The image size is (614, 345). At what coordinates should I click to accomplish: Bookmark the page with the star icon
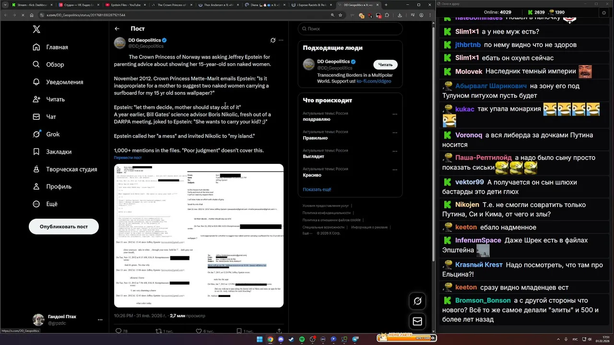tap(341, 15)
